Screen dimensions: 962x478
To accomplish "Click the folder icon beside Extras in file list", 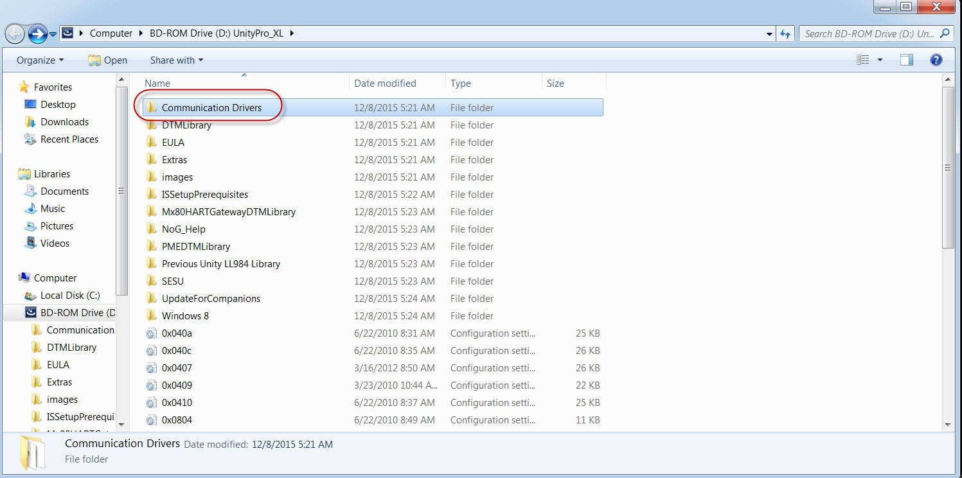I will [x=152, y=159].
